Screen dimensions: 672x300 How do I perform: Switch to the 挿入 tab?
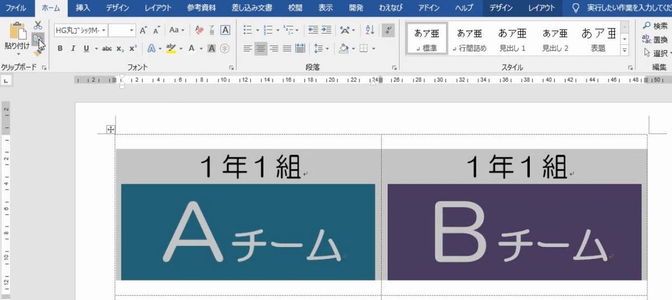click(83, 8)
